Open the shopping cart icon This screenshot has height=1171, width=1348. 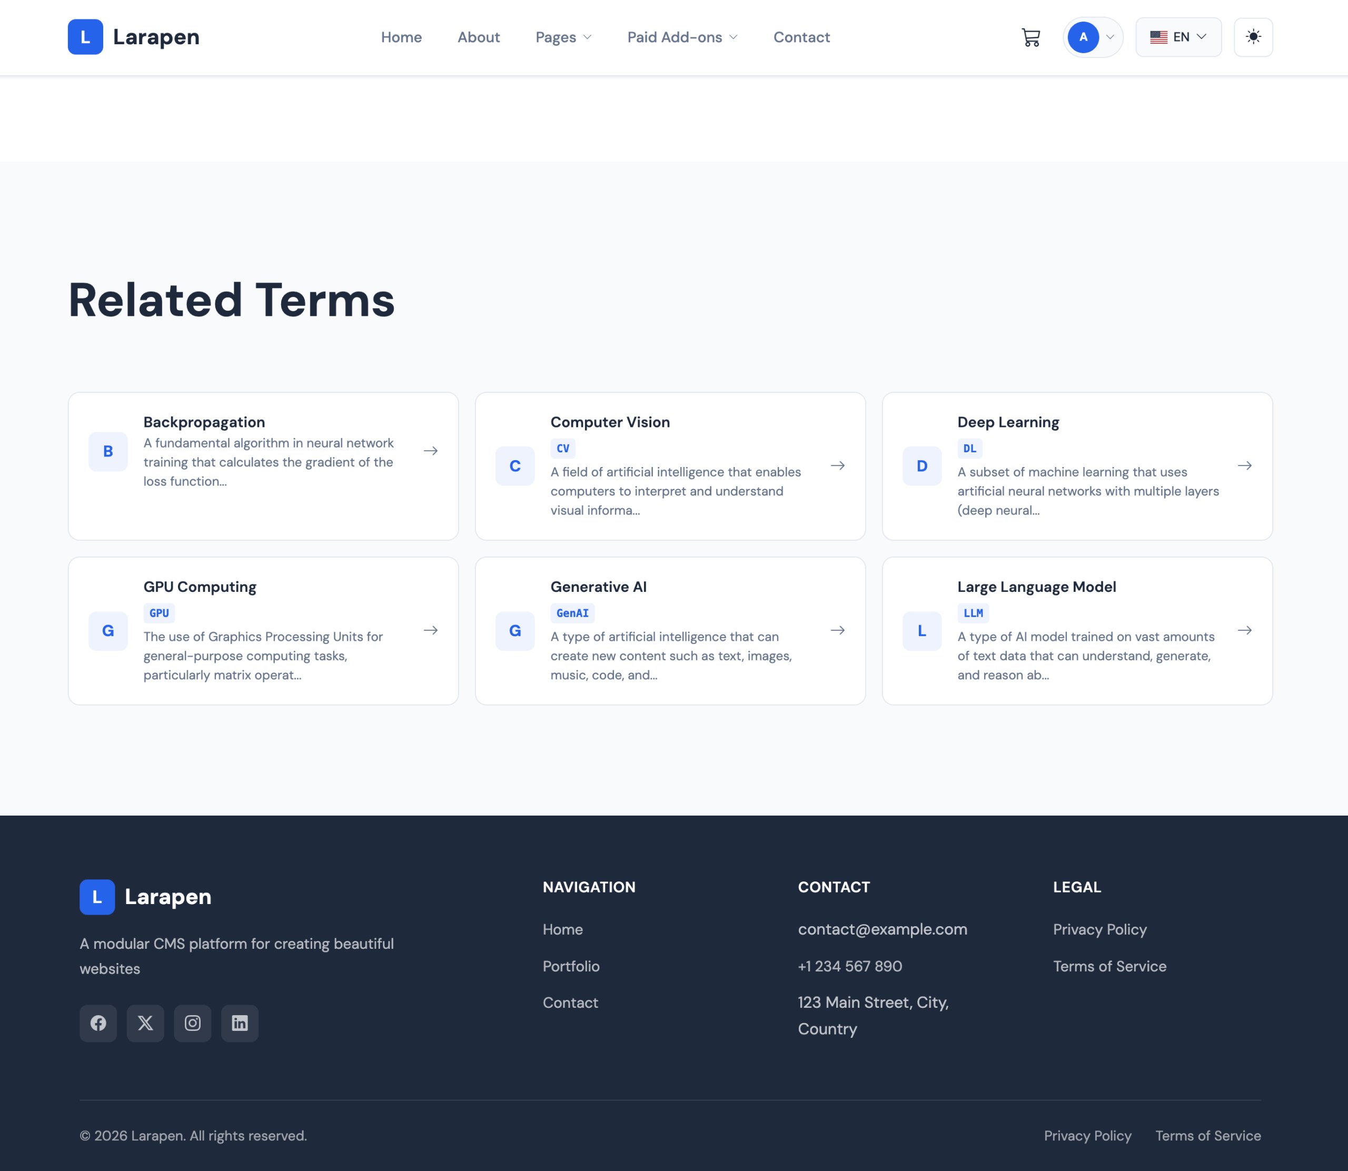pos(1030,37)
